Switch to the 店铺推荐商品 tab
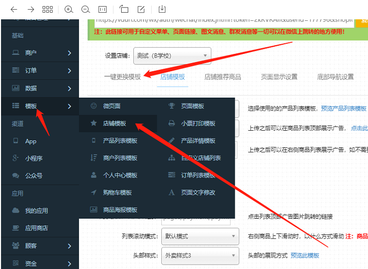Image resolution: width=368 pixels, height=269 pixels. point(222,77)
